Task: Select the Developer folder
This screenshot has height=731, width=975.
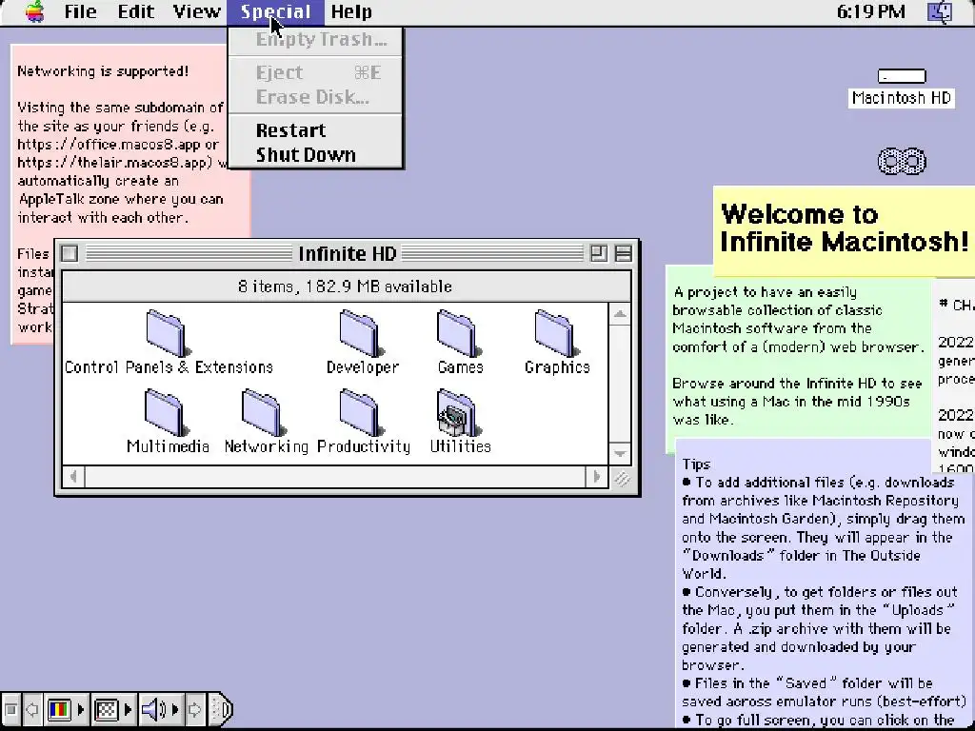Action: 359,333
